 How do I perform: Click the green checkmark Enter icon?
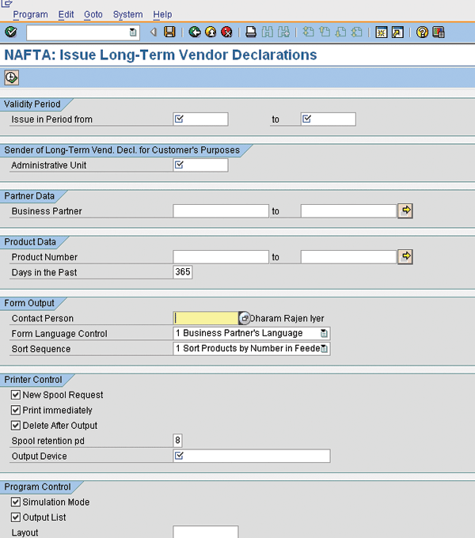point(10,32)
